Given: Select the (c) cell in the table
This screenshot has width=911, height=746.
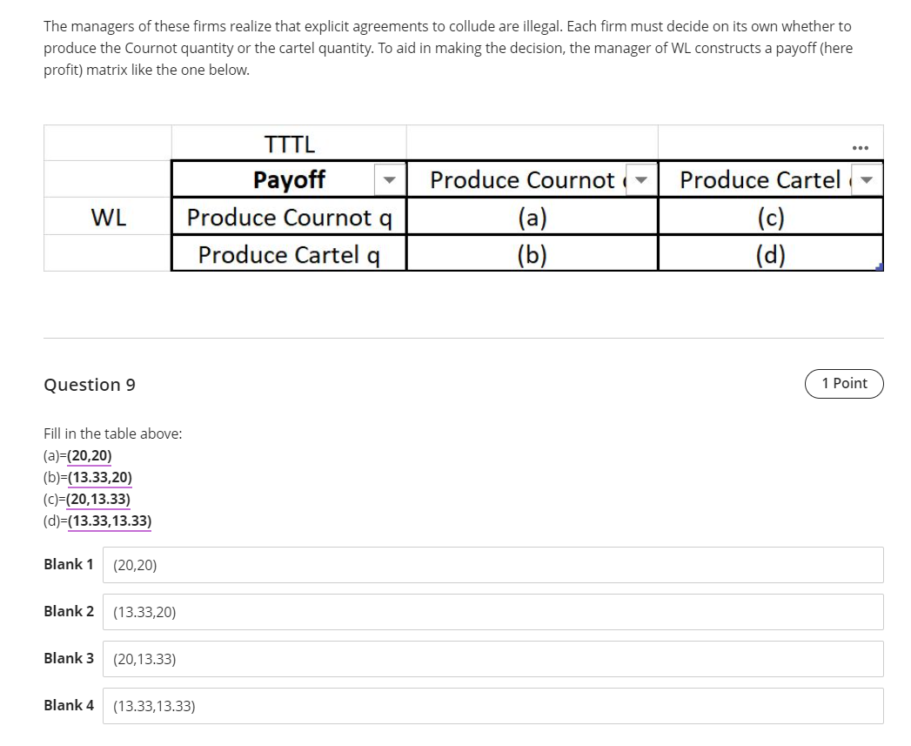Looking at the screenshot, I should pyautogui.click(x=770, y=217).
